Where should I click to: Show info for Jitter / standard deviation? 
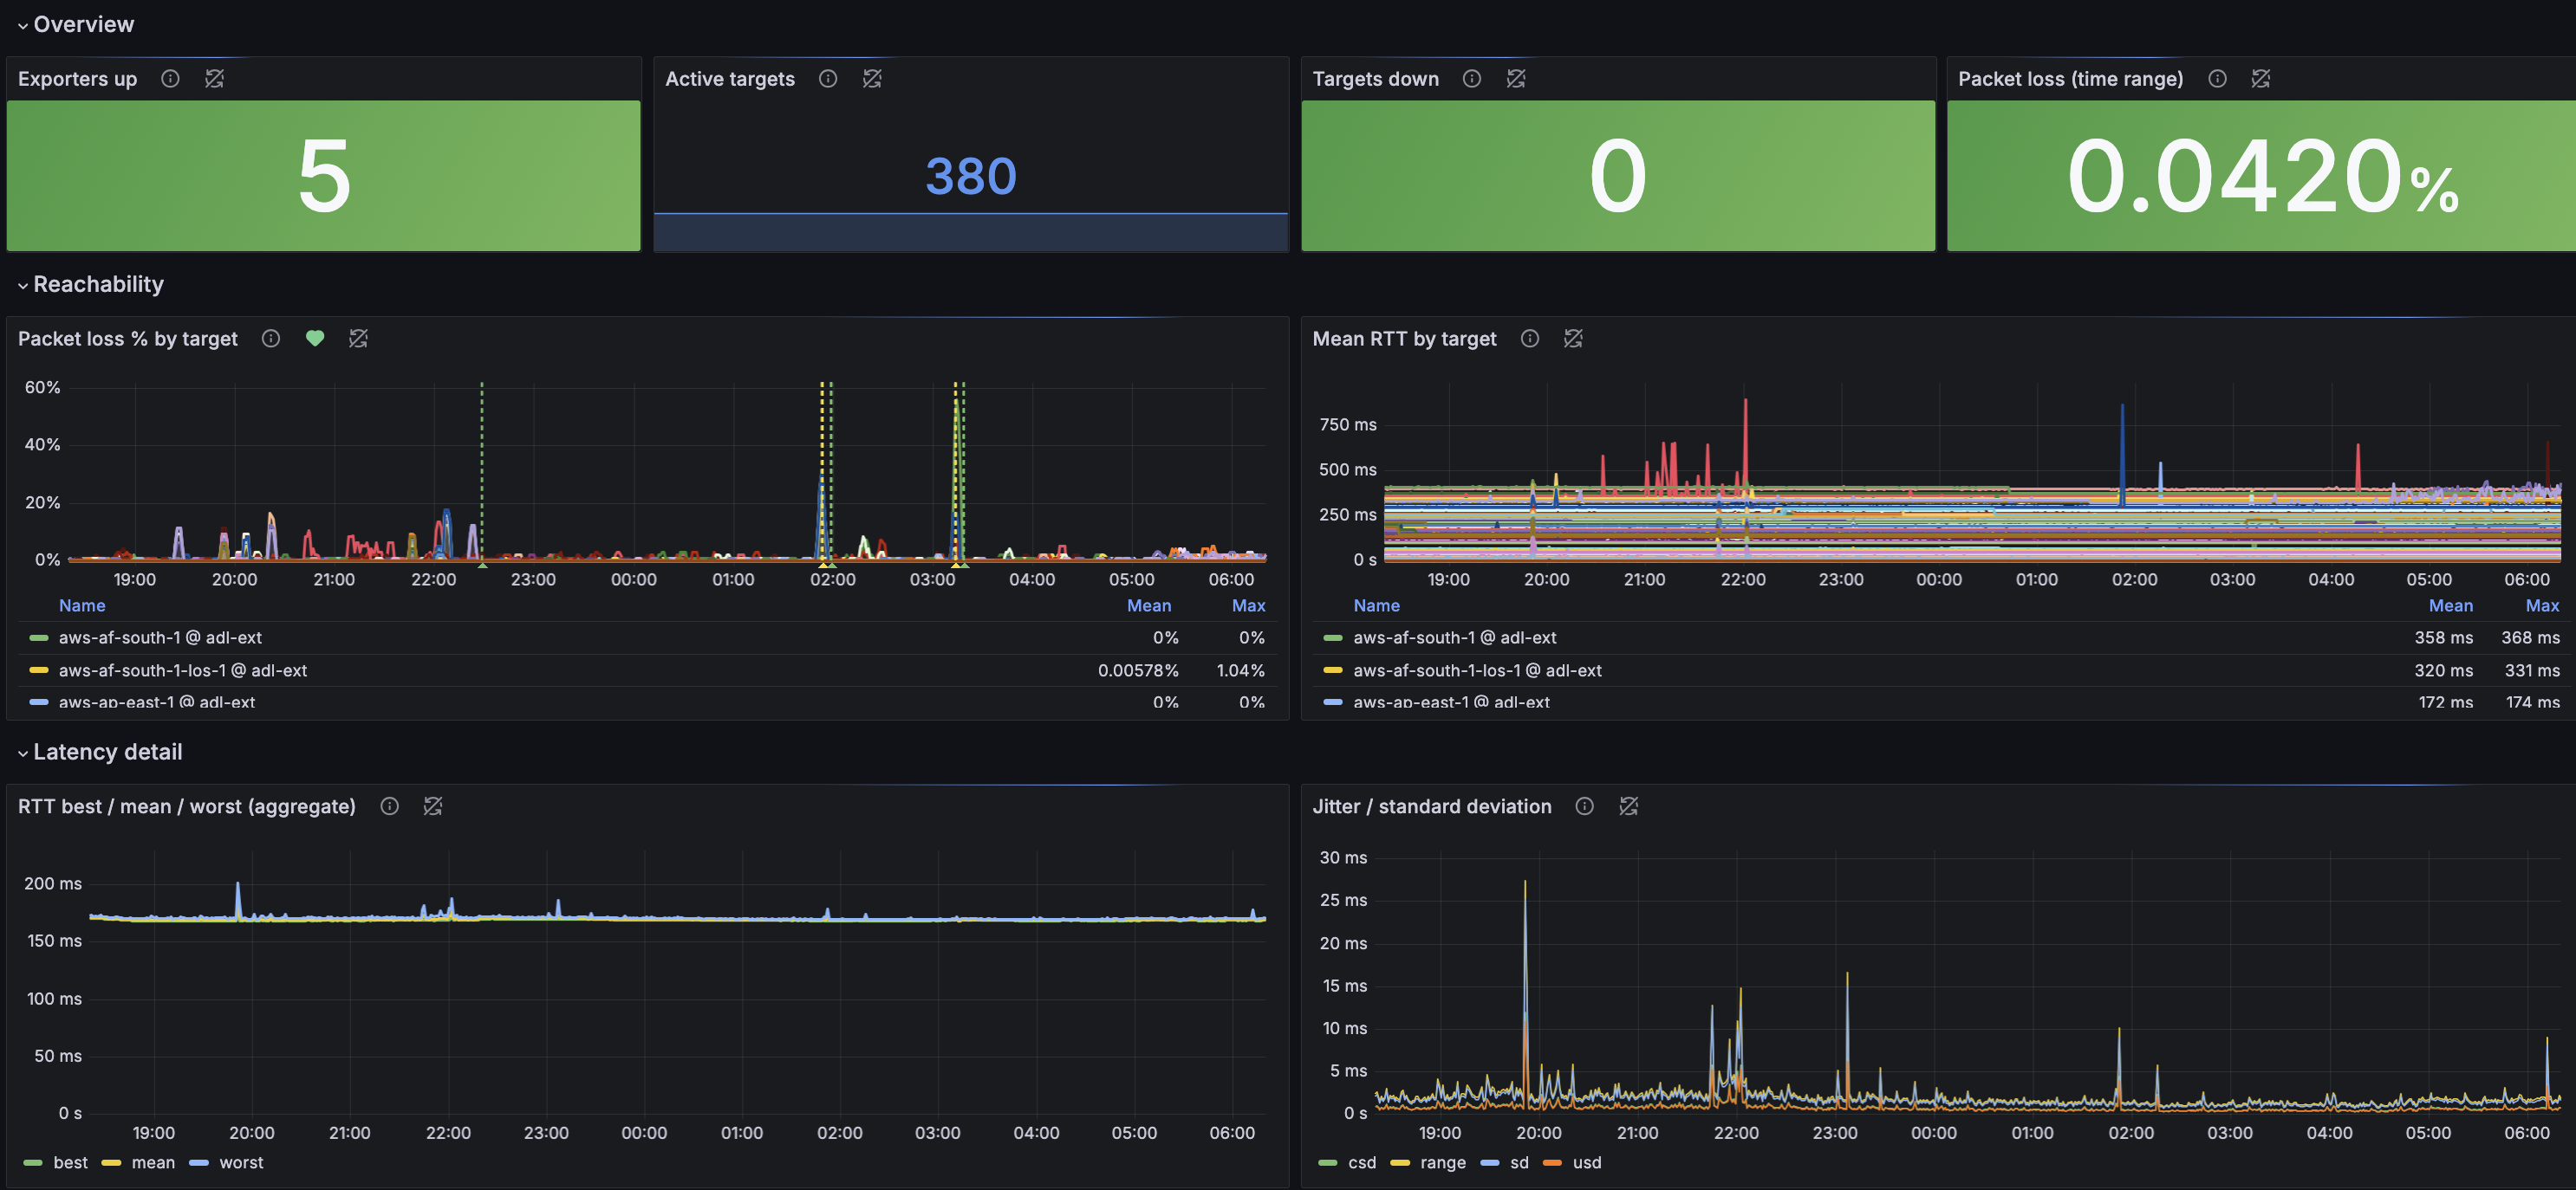tap(1585, 806)
